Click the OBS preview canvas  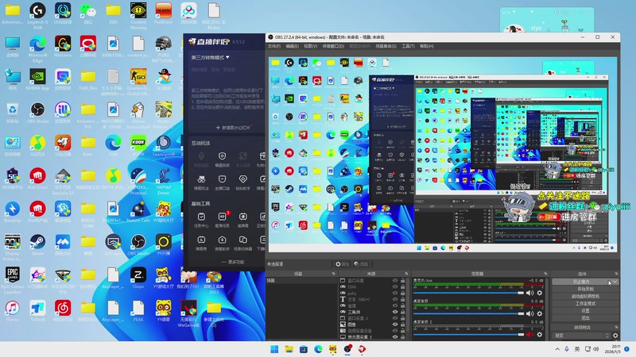click(x=443, y=155)
